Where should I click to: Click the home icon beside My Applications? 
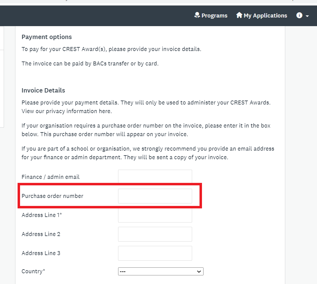click(x=239, y=15)
